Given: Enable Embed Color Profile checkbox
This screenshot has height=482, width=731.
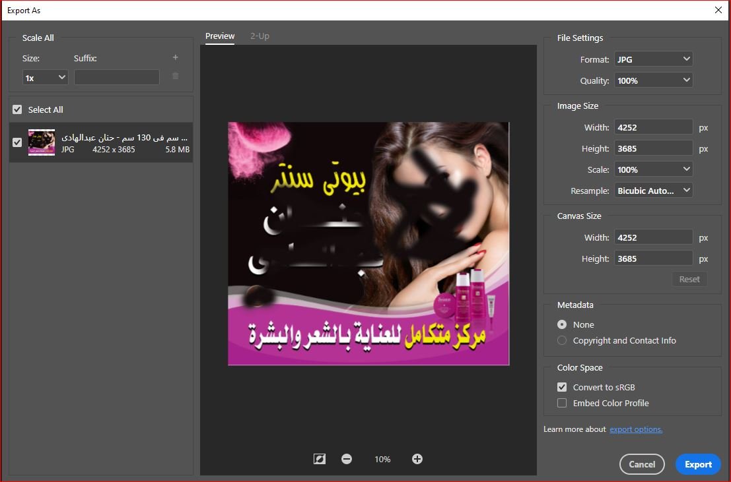Looking at the screenshot, I should click(562, 403).
